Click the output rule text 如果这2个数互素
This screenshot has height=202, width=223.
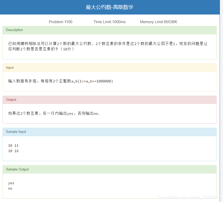54,113
